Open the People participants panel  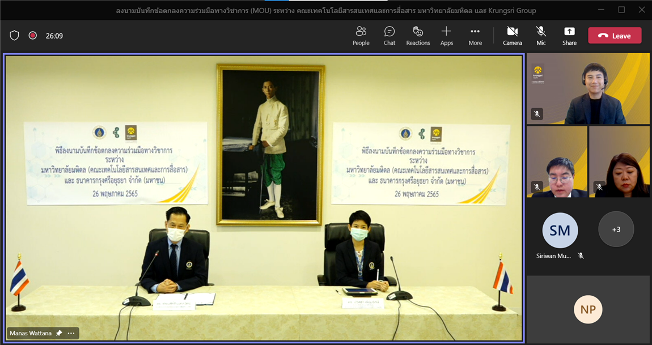tap(361, 36)
